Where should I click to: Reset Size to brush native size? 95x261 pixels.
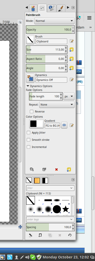tap(72, 49)
